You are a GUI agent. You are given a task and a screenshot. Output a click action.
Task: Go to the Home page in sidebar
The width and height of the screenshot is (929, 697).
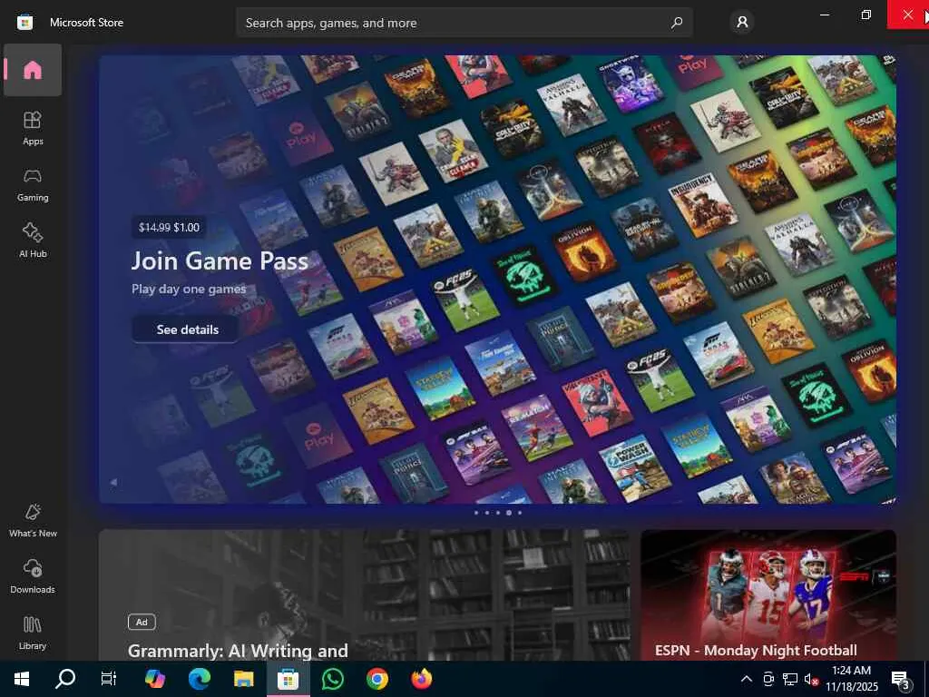[x=33, y=70]
